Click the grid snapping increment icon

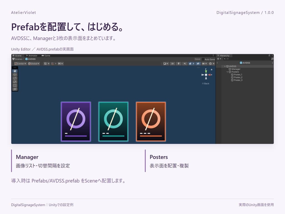pos(59,64)
